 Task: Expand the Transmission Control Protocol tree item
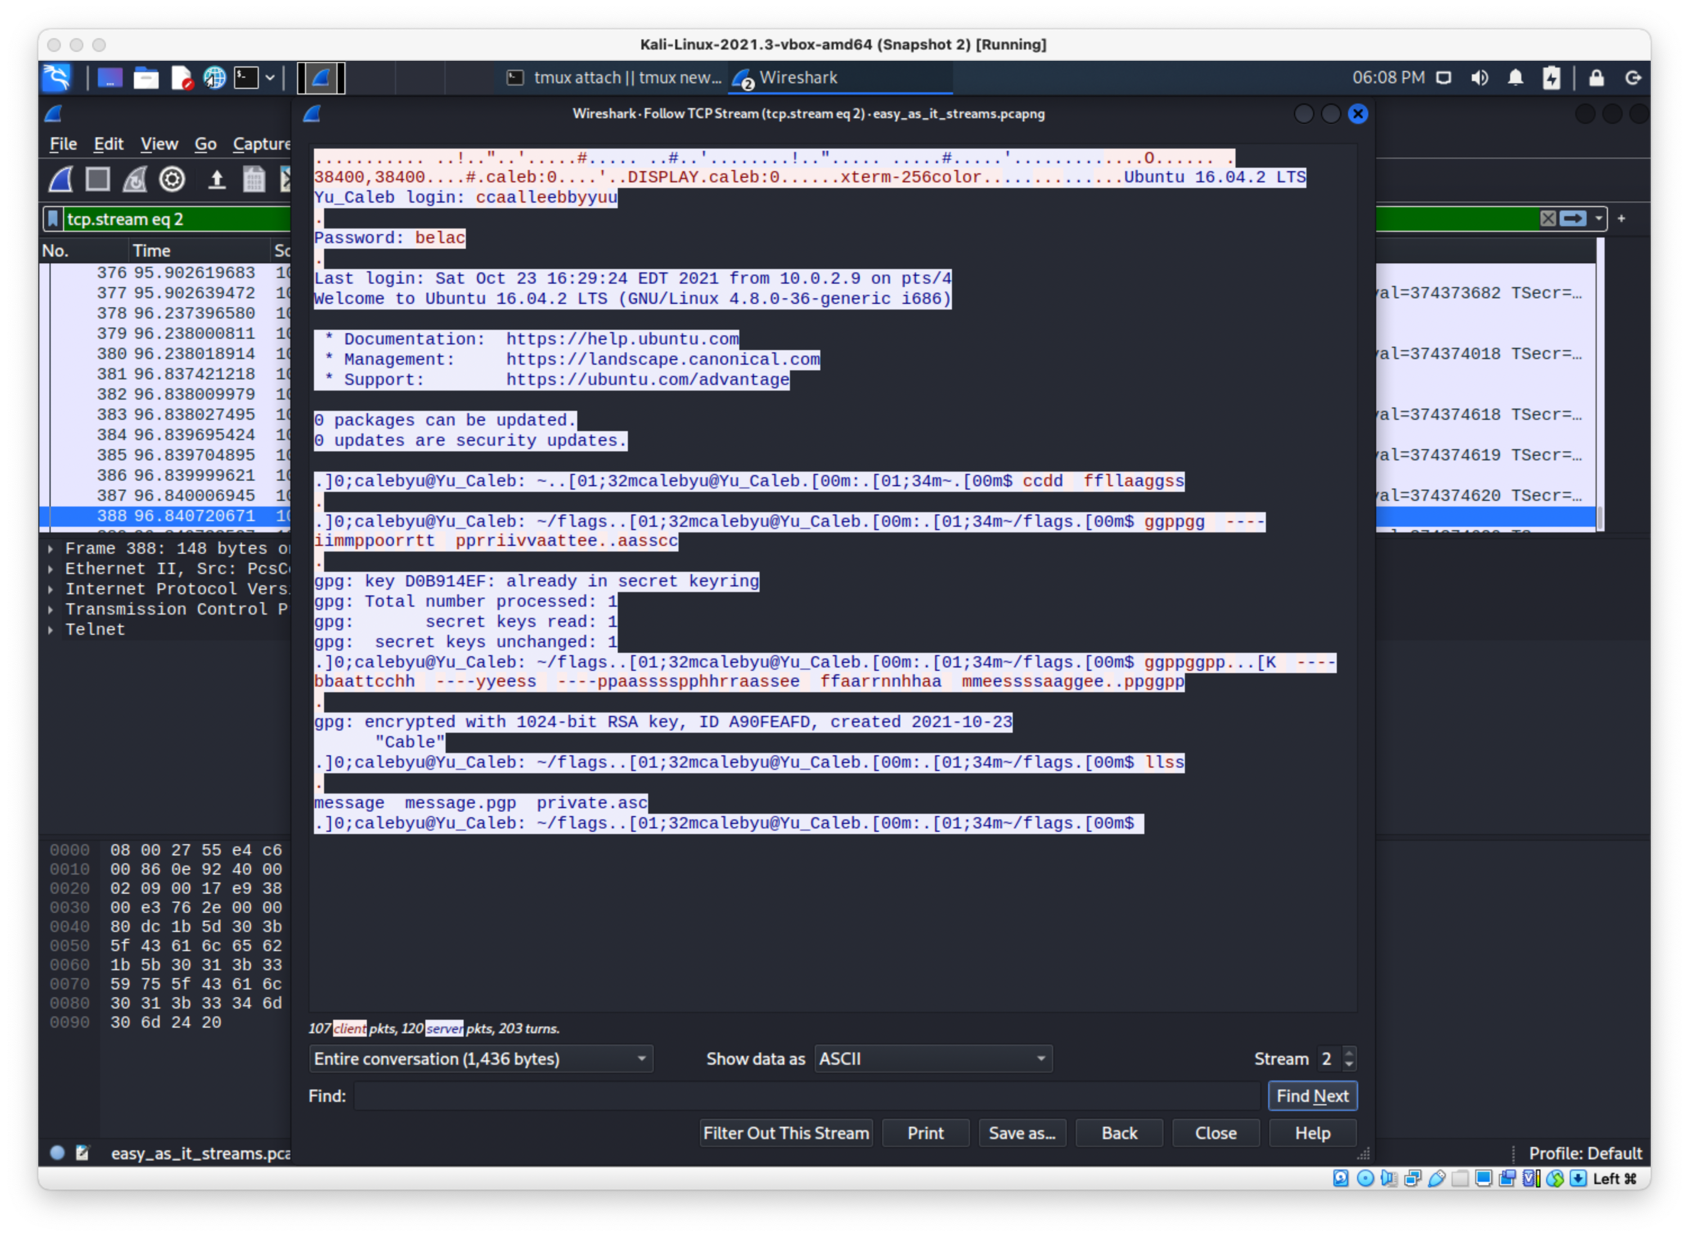(x=50, y=609)
